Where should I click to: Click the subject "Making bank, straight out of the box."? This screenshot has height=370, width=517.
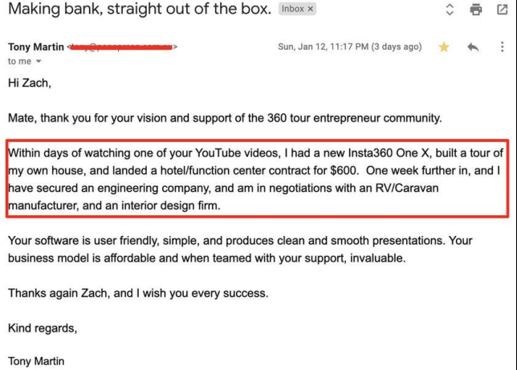(140, 9)
